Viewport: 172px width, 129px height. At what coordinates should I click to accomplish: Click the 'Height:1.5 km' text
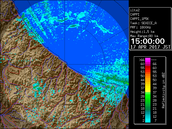[x=142, y=32]
